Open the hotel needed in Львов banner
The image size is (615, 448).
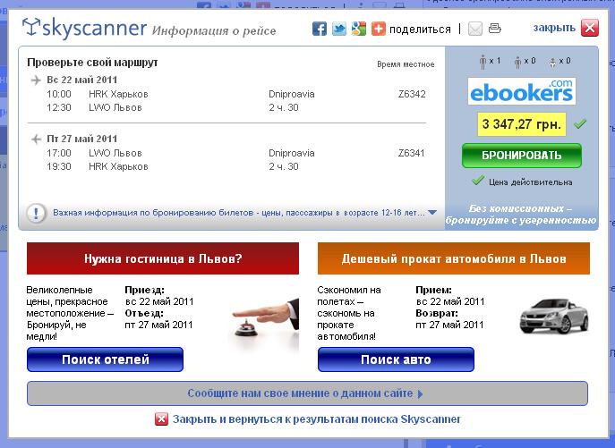tap(163, 259)
